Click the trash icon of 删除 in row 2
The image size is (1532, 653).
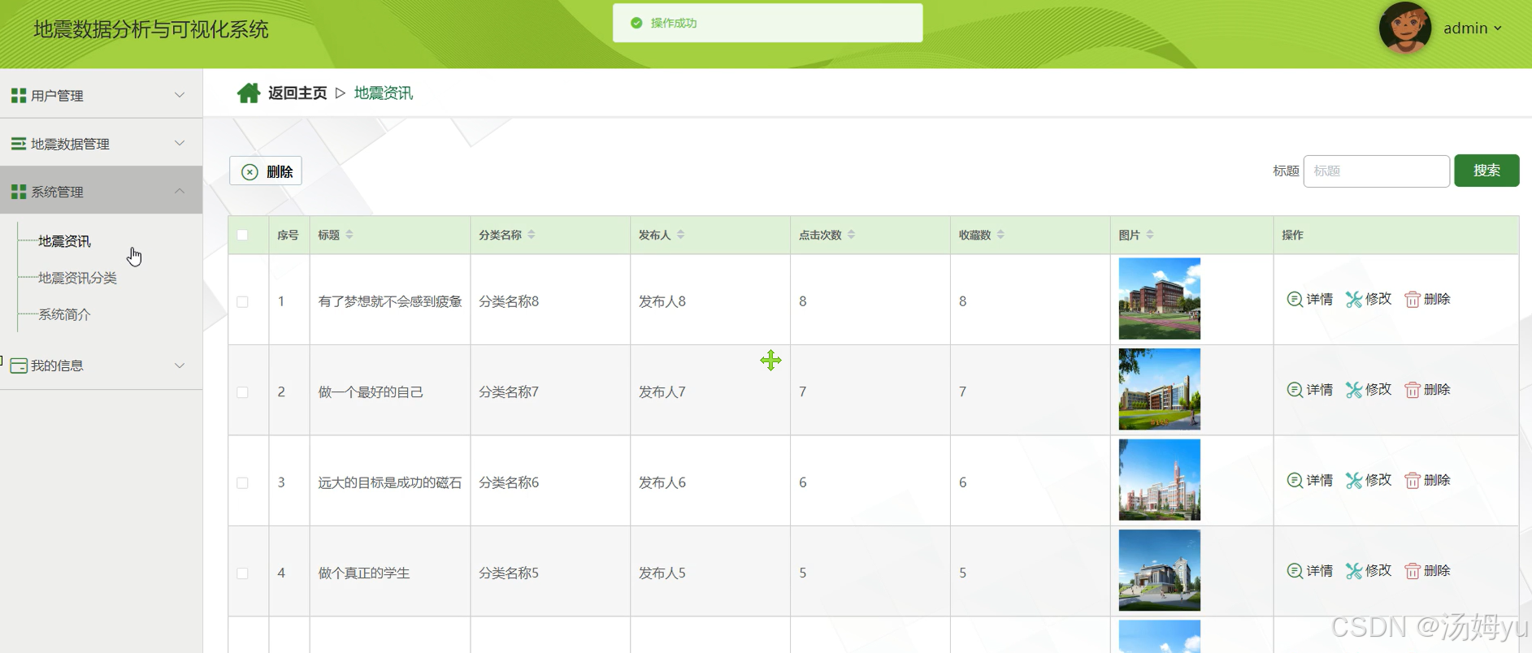1413,390
